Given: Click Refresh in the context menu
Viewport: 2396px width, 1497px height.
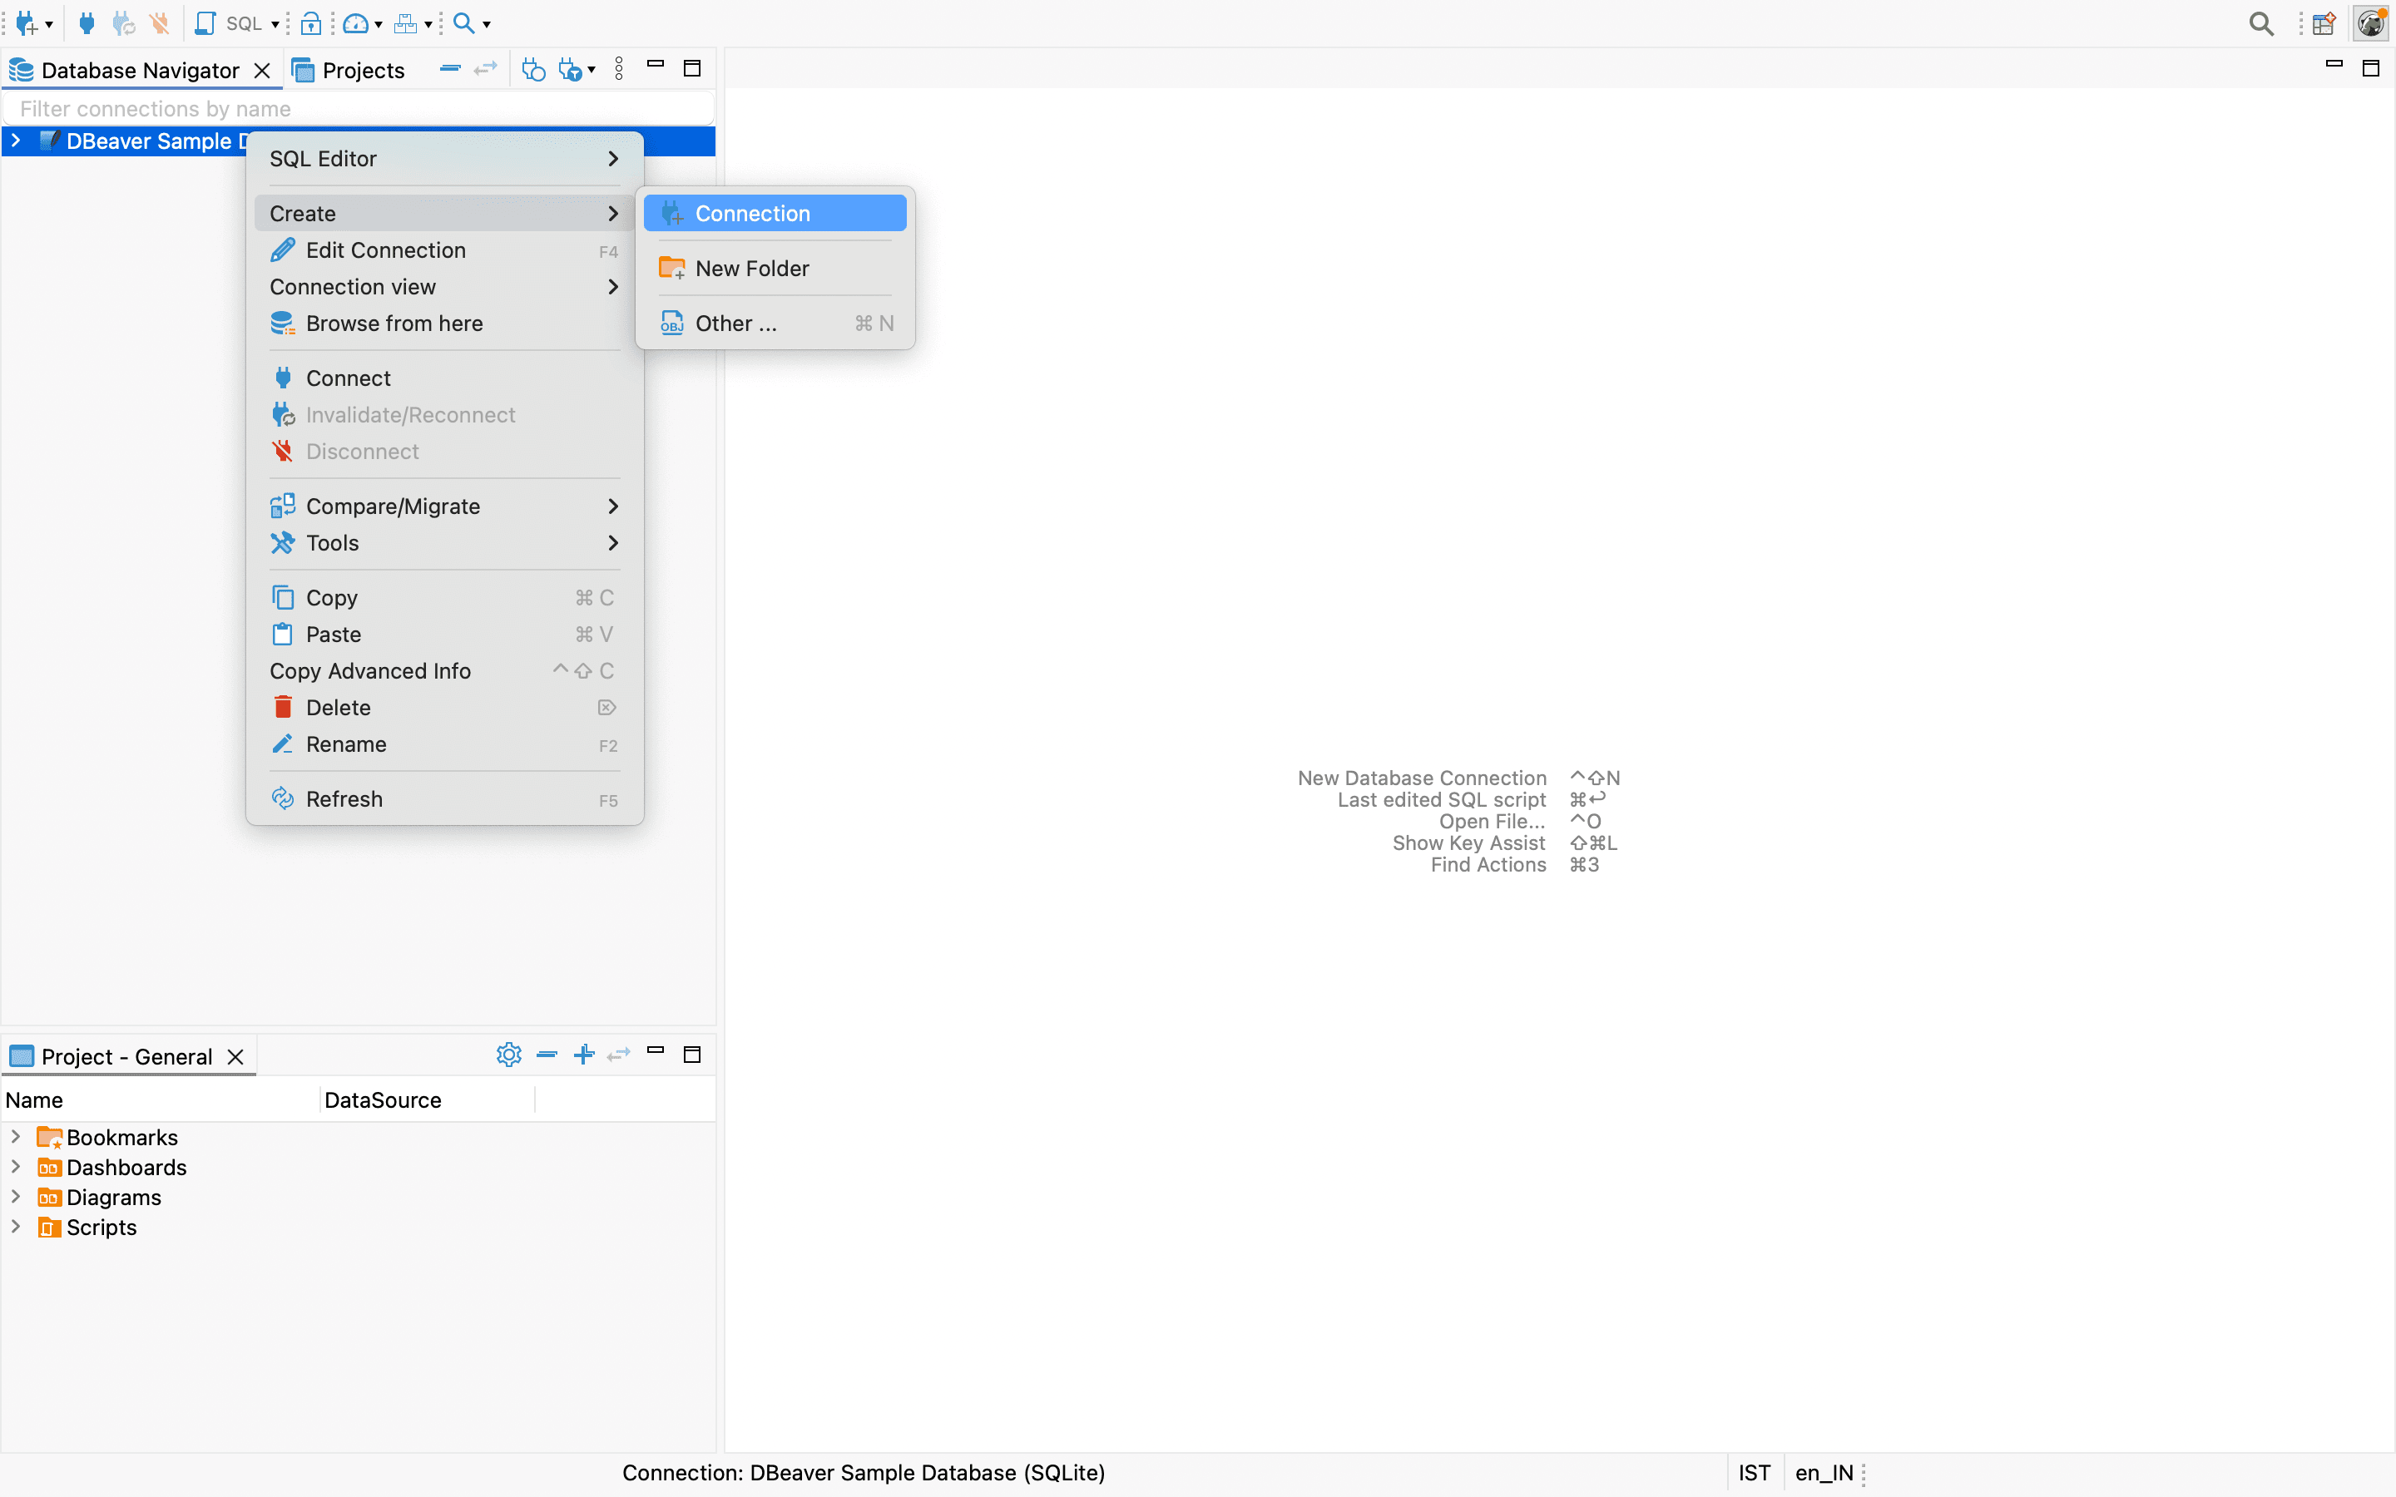Looking at the screenshot, I should (344, 799).
